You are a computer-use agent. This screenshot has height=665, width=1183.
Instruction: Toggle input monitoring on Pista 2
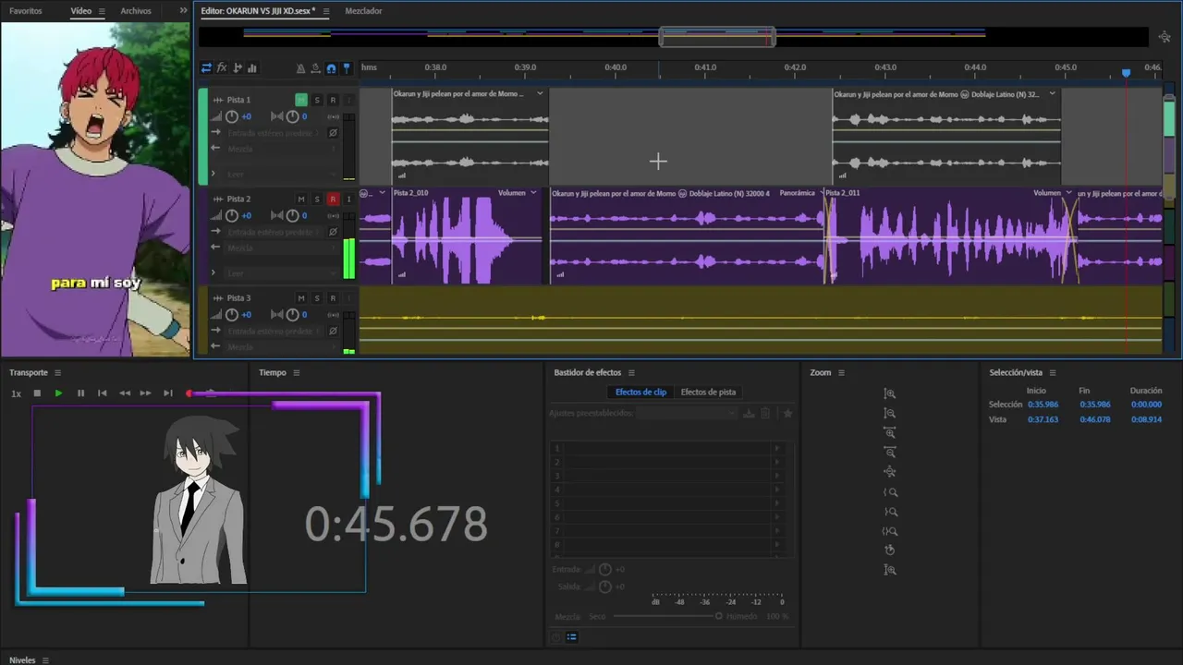click(x=348, y=199)
